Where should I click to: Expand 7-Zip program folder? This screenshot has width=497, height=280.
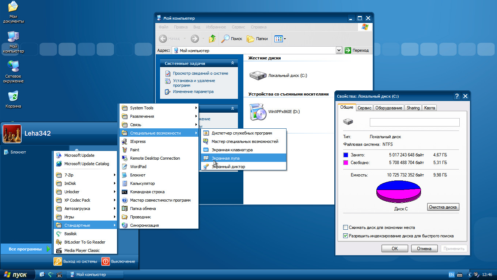point(85,175)
